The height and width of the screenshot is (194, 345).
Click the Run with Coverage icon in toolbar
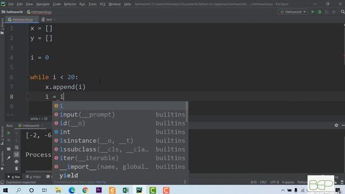(327, 12)
